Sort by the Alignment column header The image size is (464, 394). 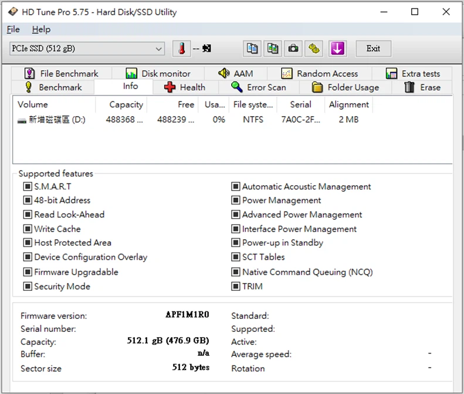point(349,104)
